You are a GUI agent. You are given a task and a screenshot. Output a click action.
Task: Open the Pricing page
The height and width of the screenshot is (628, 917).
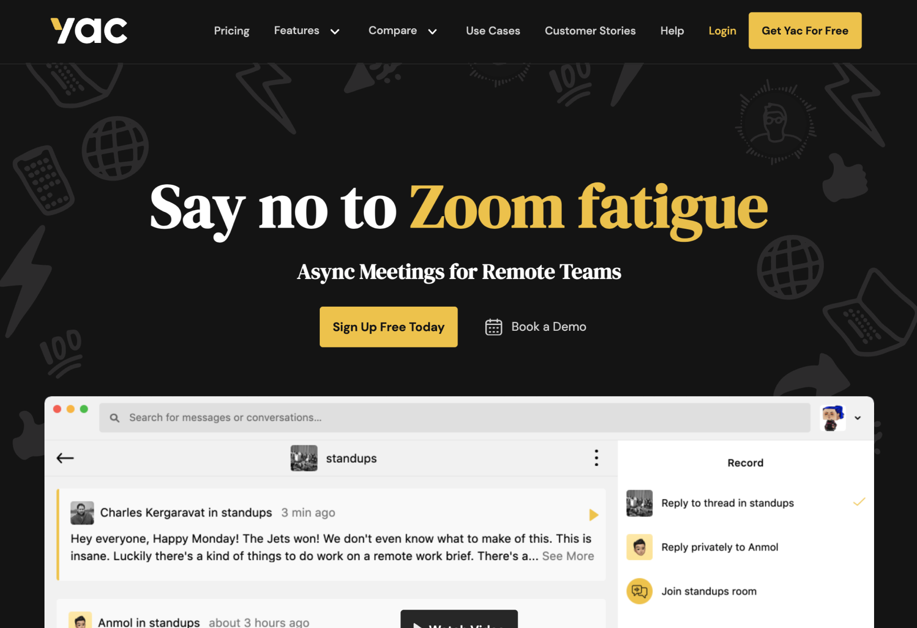coord(232,31)
